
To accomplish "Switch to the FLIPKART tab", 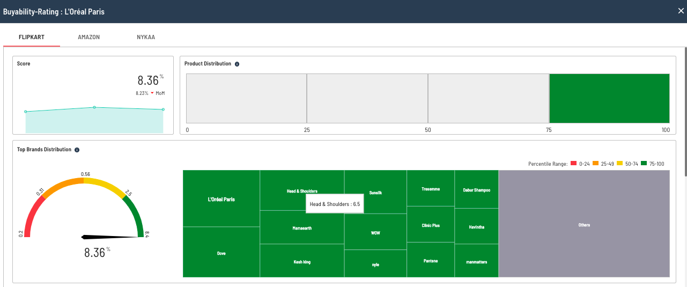I will [x=32, y=38].
